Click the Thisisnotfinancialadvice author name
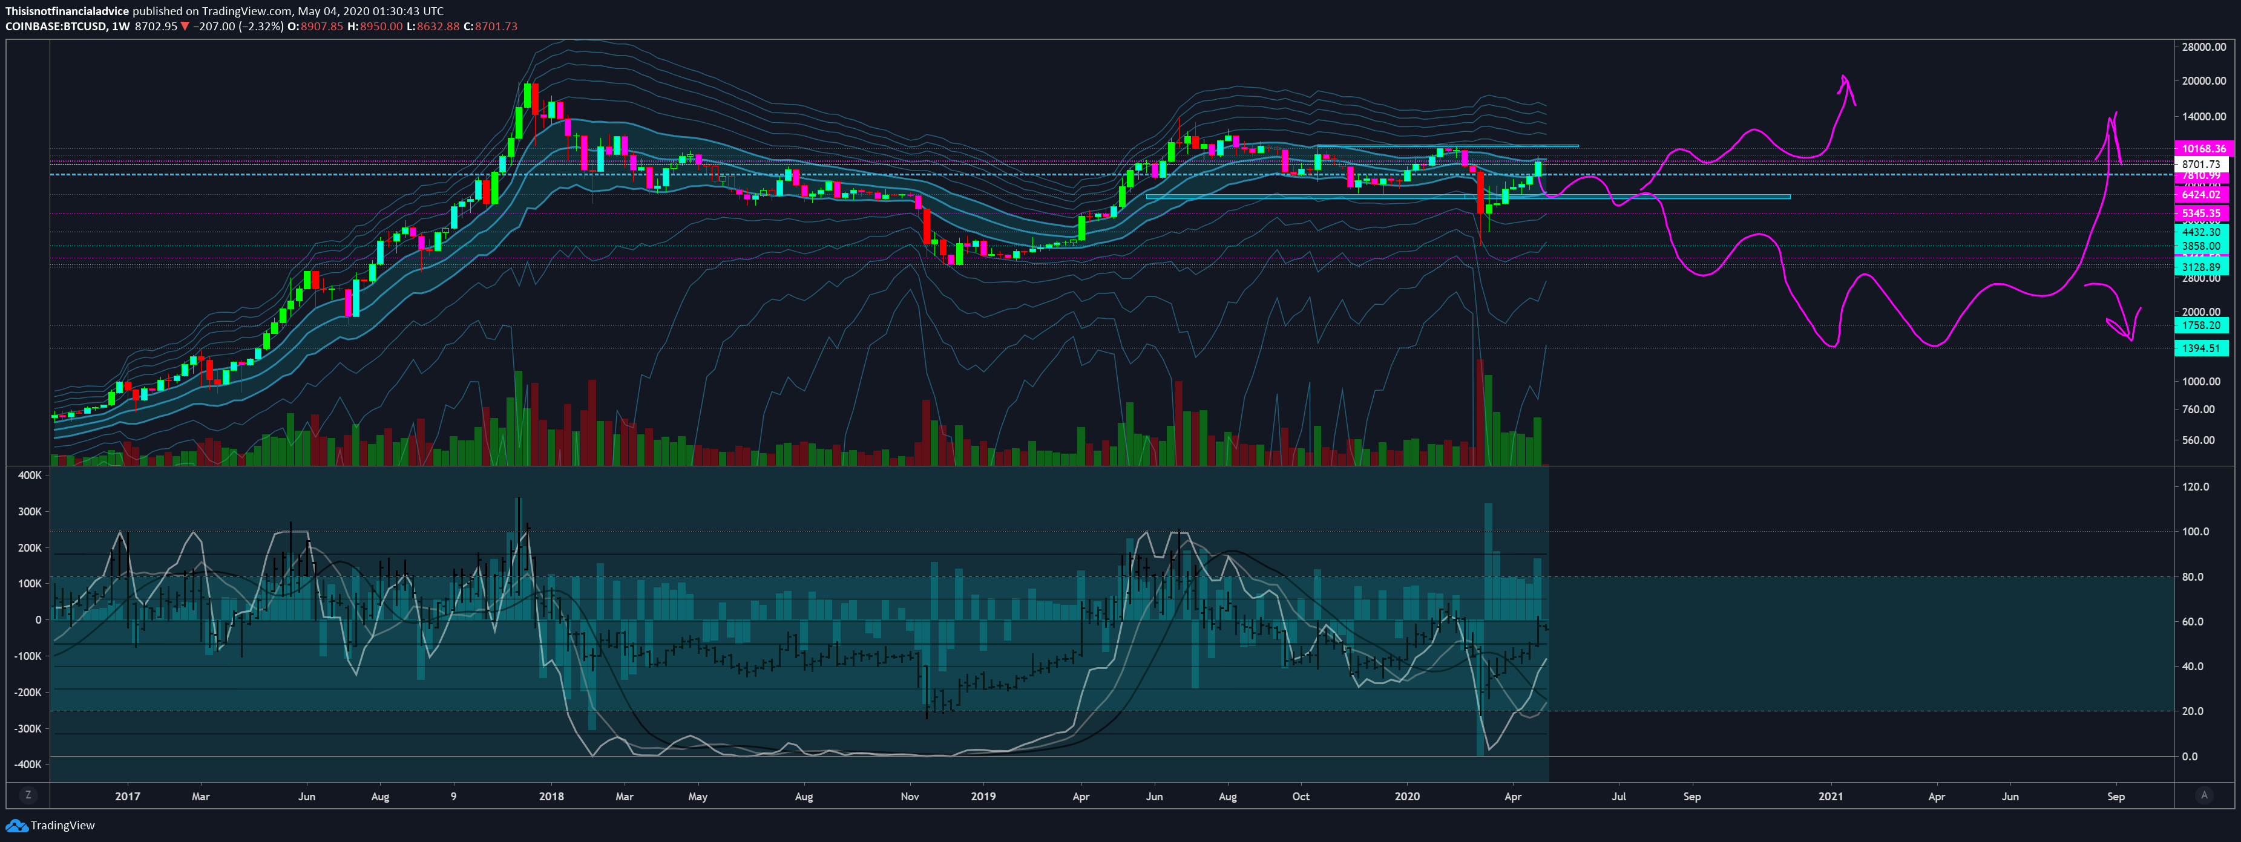Screen dimensions: 2241x842 click(67, 11)
